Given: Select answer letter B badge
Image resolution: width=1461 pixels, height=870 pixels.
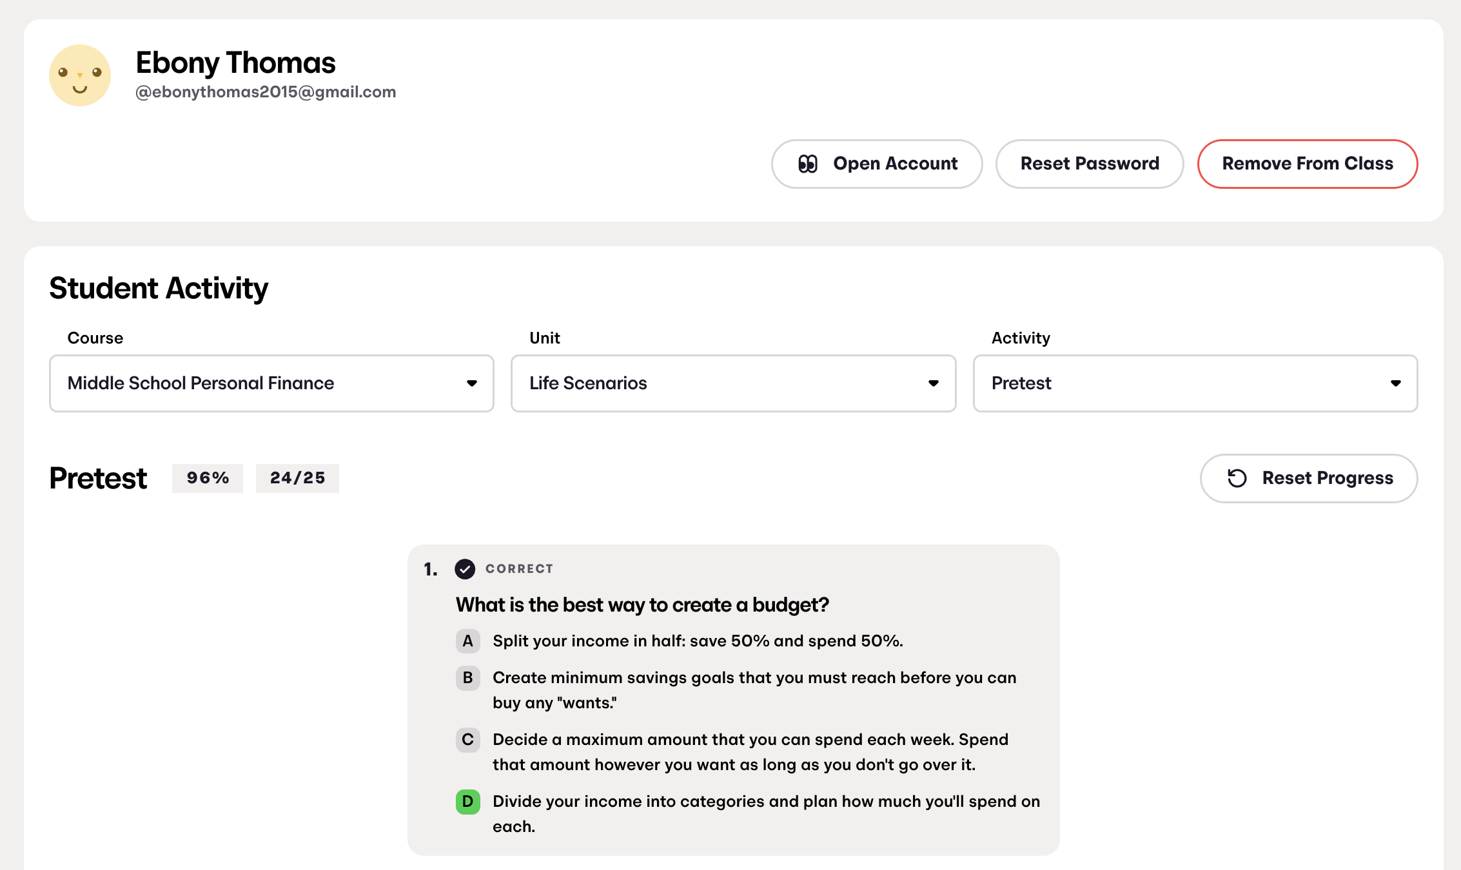Looking at the screenshot, I should (468, 678).
